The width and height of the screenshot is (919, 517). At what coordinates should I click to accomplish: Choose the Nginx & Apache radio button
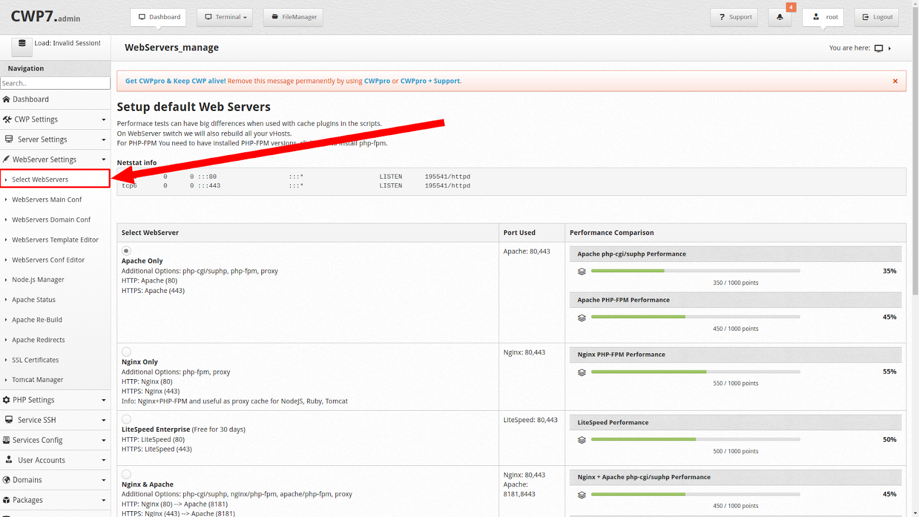pyautogui.click(x=126, y=474)
